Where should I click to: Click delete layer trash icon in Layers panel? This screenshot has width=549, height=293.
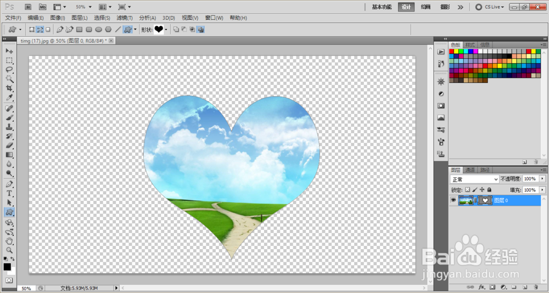coord(536,287)
